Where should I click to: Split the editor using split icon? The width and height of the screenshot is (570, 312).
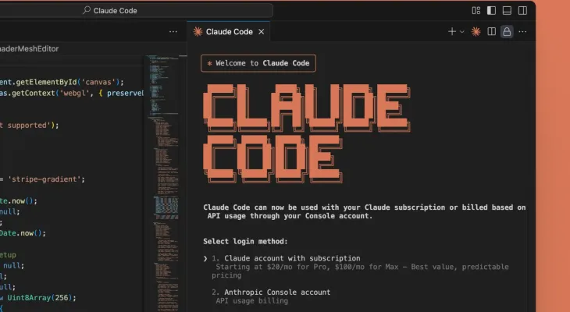[x=491, y=32]
